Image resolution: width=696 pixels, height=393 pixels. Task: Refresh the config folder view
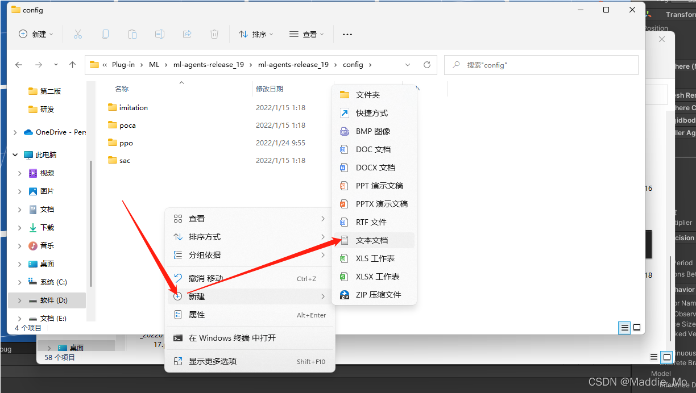coord(427,65)
